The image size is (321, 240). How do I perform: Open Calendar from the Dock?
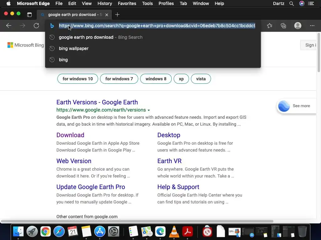pyautogui.click(x=72, y=231)
